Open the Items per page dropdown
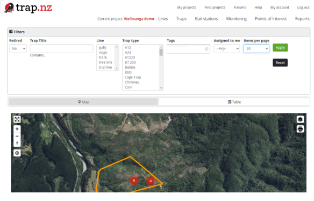 pos(256,49)
